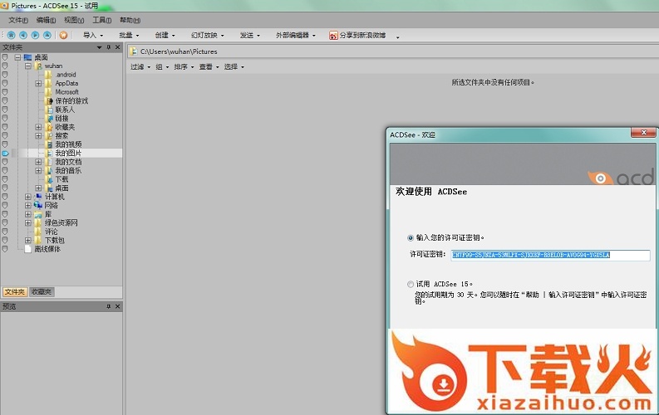Viewport: 659px width, 415px height.
Task: Click the orange ACDSee icon in toolbar
Action: pyautogui.click(x=63, y=35)
